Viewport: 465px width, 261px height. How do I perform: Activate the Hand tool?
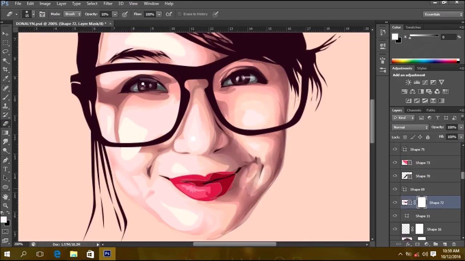click(x=5, y=196)
